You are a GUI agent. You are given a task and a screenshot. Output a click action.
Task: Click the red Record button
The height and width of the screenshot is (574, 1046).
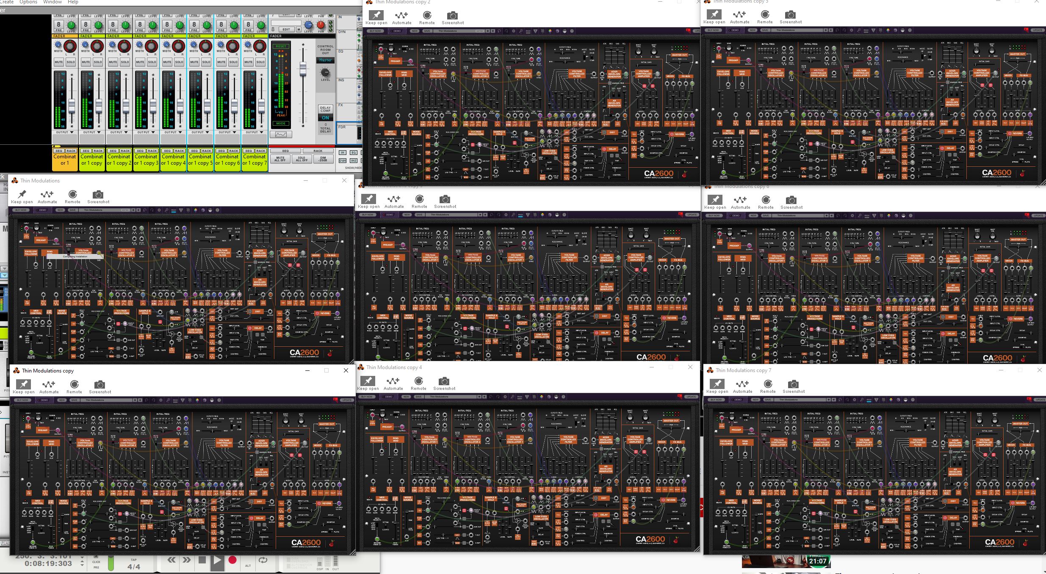click(x=232, y=560)
